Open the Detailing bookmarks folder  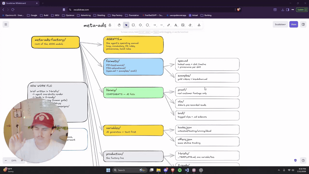(x=99, y=15)
